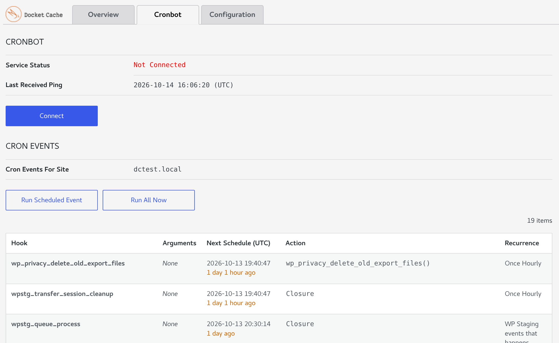Image resolution: width=559 pixels, height=343 pixels.
Task: Click the Service Status label
Action: [28, 65]
